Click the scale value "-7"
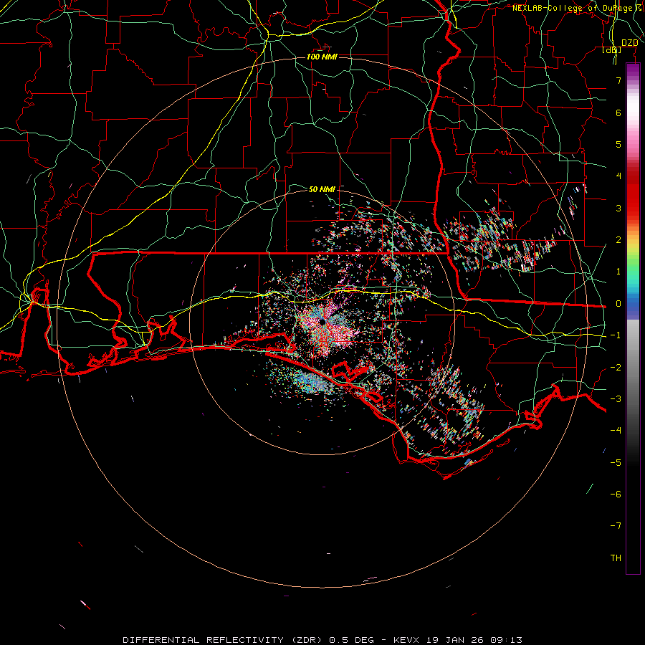 [616, 526]
